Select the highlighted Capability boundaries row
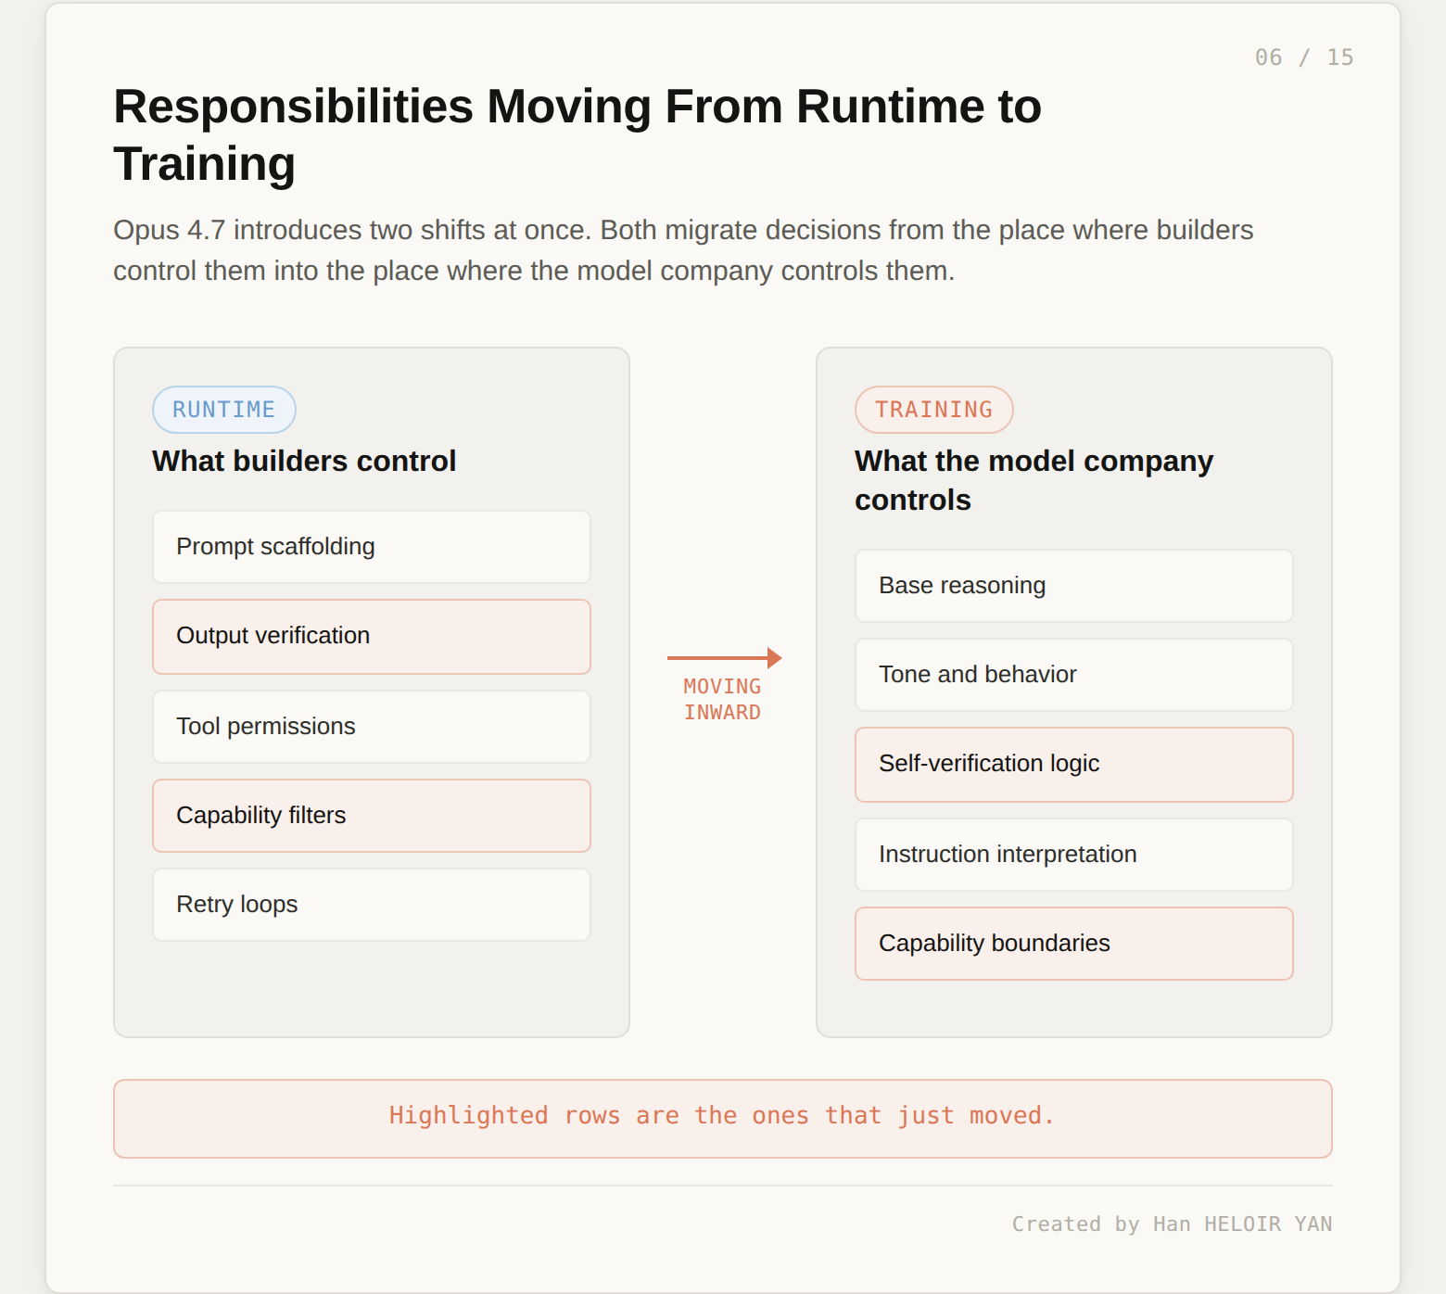Image resolution: width=1446 pixels, height=1294 pixels. pos(1074,944)
